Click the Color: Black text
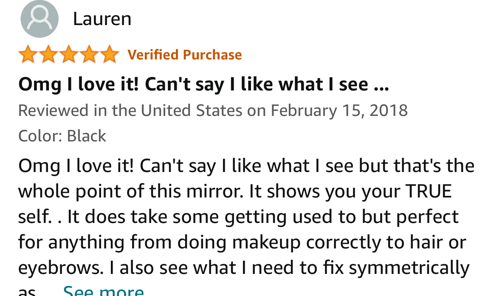This screenshot has height=296, width=497. pos(62,136)
